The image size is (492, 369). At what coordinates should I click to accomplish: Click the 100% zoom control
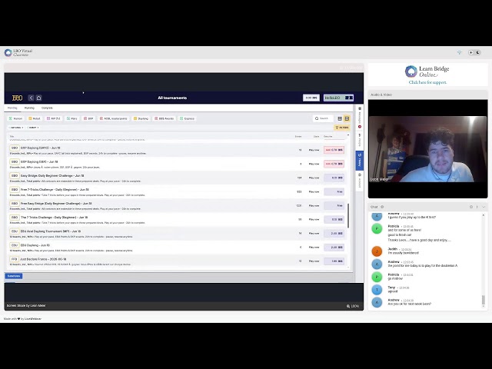pyautogui.click(x=353, y=306)
